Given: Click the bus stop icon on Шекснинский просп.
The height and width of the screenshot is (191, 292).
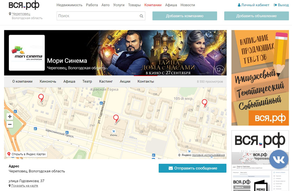Looking at the screenshot, I should pos(67,132).
